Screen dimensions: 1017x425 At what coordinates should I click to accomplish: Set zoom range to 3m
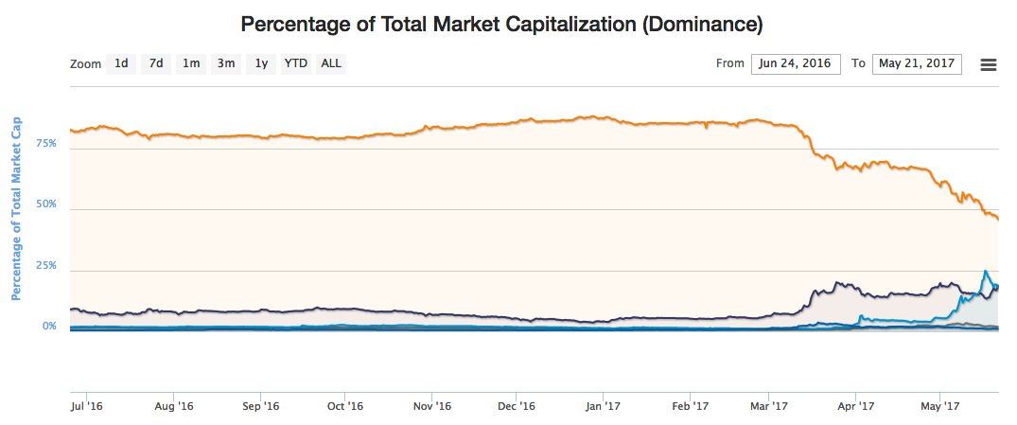click(226, 64)
